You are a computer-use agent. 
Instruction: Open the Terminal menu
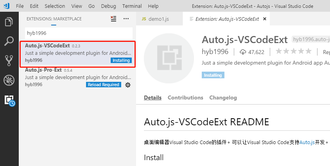click(132, 6)
